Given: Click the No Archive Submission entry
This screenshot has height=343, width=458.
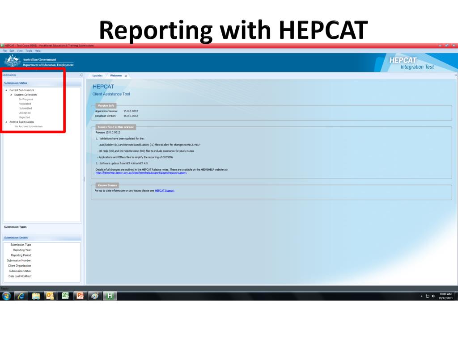Looking at the screenshot, I should [x=28, y=126].
